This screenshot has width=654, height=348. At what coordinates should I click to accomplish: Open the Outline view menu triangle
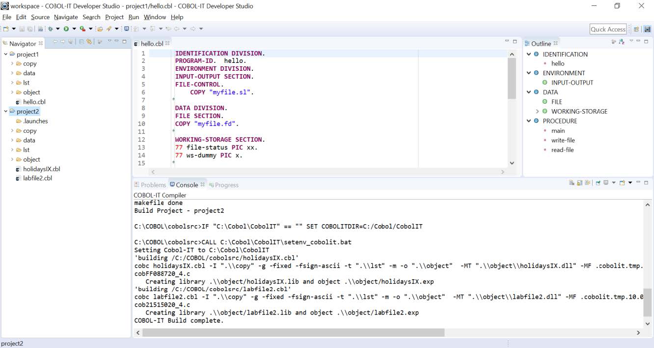pyautogui.click(x=631, y=41)
